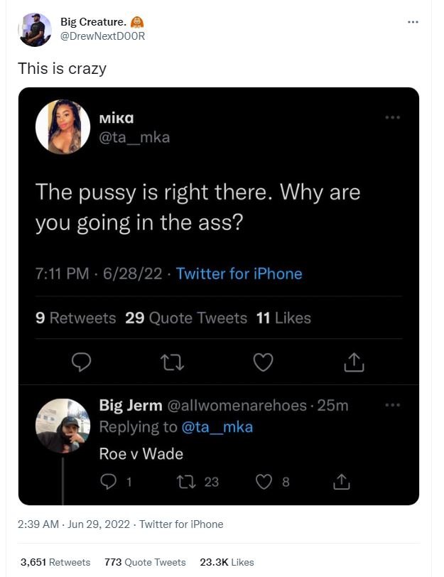The height and width of the screenshot is (577, 444).
Task: Open the more options menu on Big Creature's tweet
Action: 412,21
